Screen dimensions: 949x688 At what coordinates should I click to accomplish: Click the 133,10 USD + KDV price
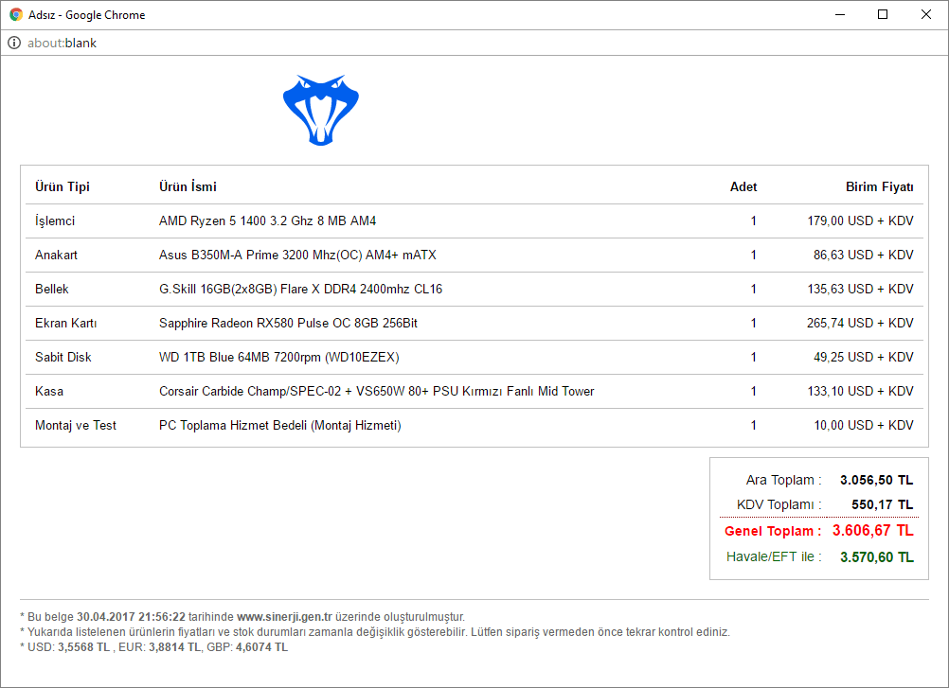860,391
